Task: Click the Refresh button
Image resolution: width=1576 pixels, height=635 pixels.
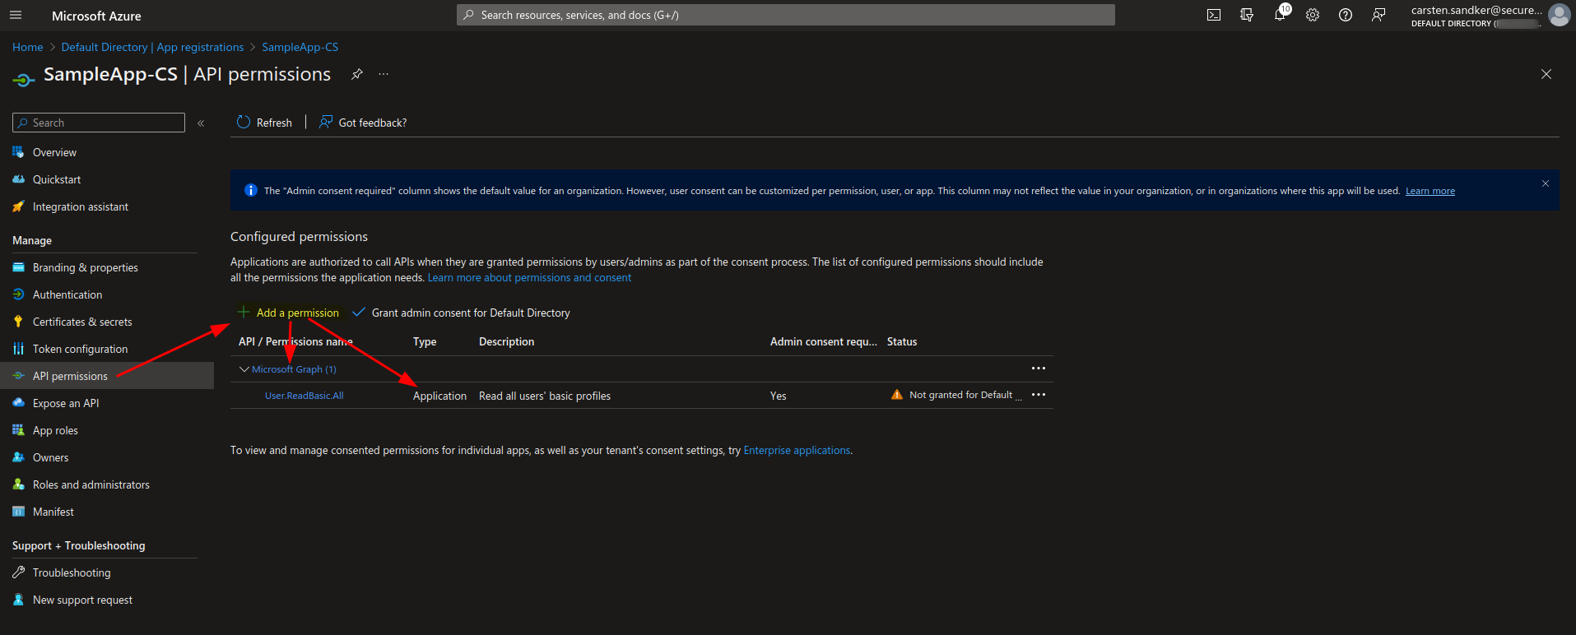Action: (264, 123)
